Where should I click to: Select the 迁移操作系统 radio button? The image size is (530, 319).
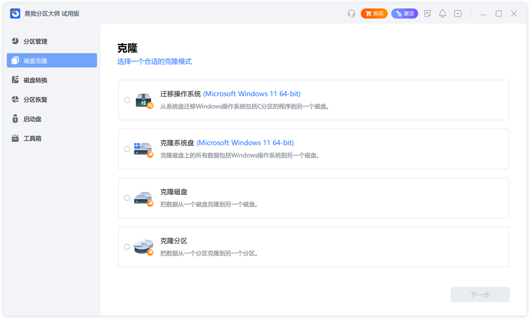tap(127, 100)
